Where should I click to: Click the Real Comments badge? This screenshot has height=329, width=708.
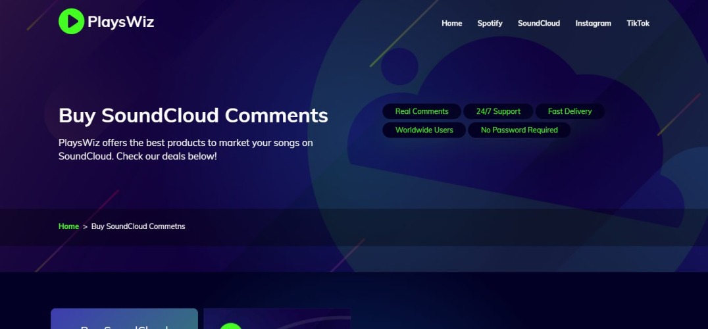422,111
